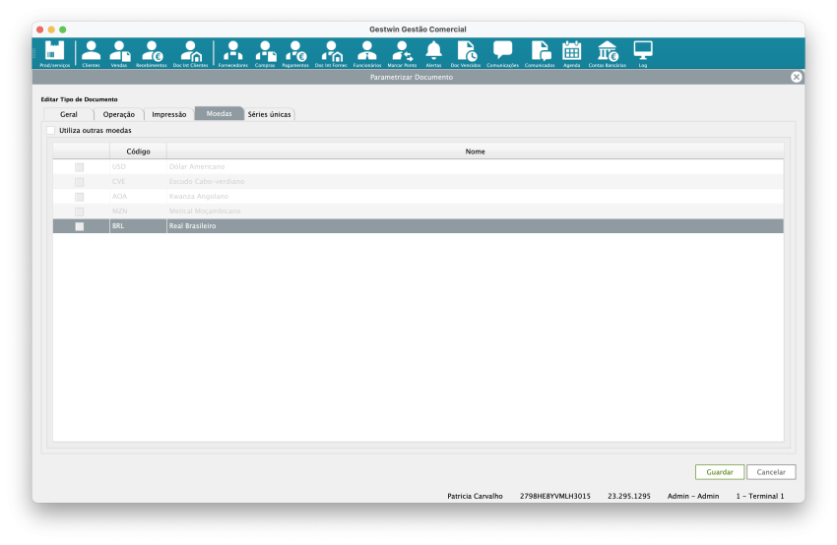Viewport: 837px width, 545px height.
Task: Open the Agenda calendar icon
Action: [x=571, y=52]
